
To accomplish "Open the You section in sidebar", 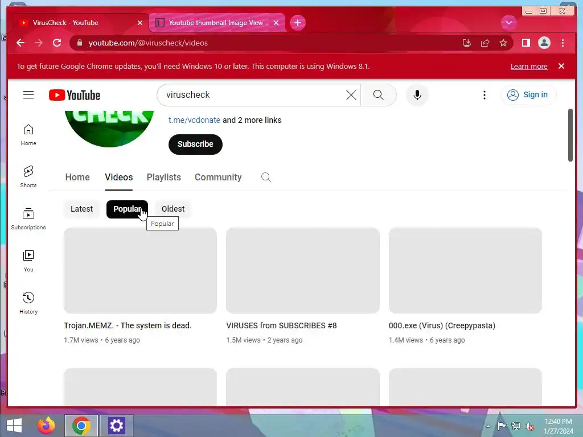I will [28, 261].
